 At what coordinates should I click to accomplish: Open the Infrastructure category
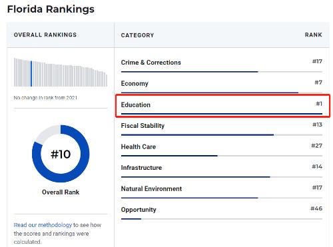[141, 168]
